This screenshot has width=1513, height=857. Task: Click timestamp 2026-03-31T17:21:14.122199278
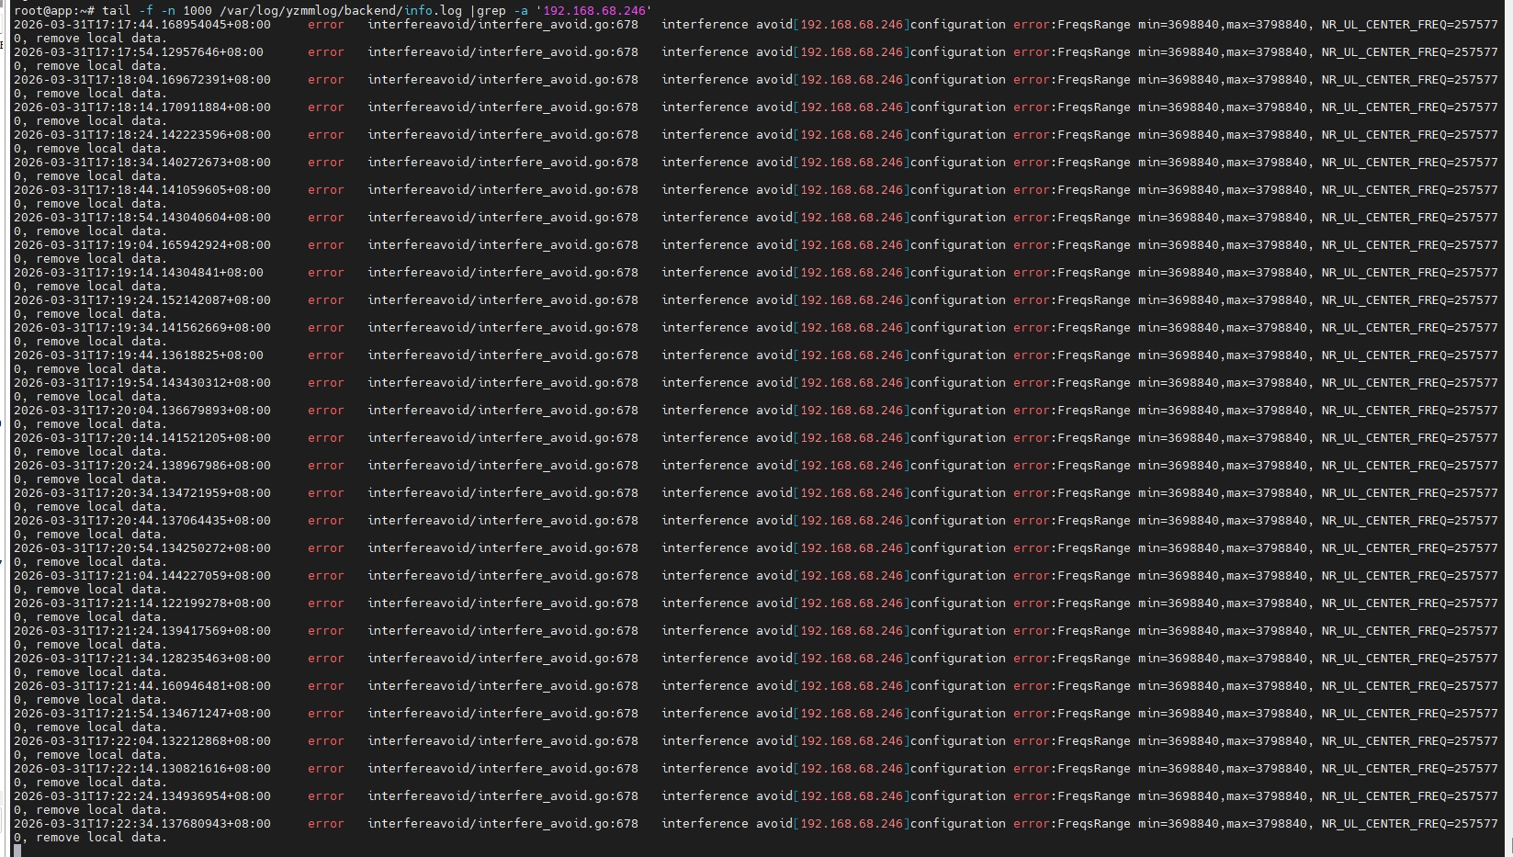click(141, 603)
